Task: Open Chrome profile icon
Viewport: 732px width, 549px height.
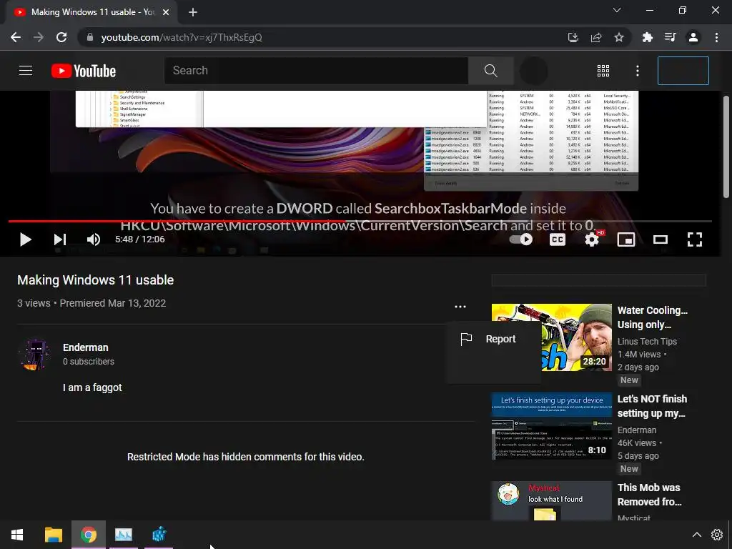Action: pos(693,37)
